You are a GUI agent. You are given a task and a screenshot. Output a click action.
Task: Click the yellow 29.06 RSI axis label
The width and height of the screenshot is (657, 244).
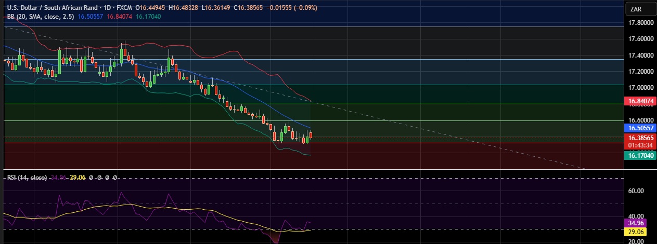point(637,231)
